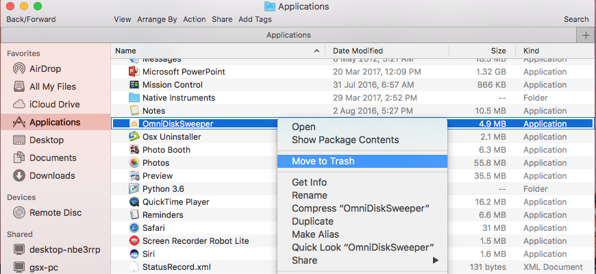Open the Arrange By toolbar menu
The width and height of the screenshot is (596, 274).
pos(157,19)
